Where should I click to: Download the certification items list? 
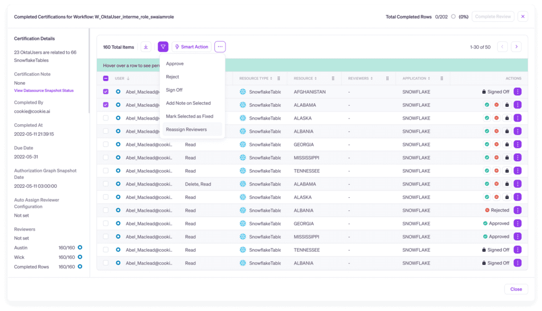(x=146, y=47)
